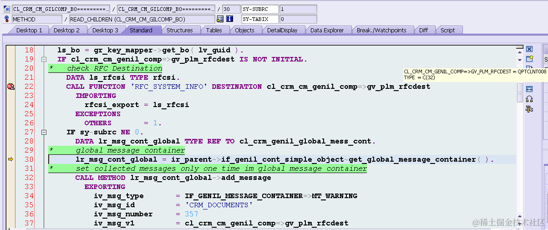
Task: Click the method icon beside METHOD field
Action: pyautogui.click(x=6, y=19)
